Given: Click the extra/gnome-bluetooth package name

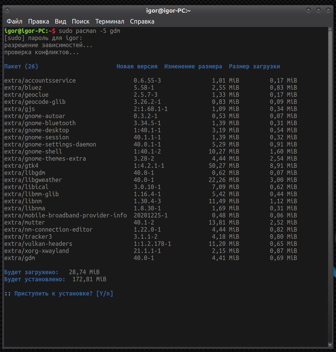Looking at the screenshot, I should (40, 123).
